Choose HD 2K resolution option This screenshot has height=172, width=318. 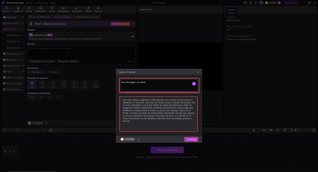point(52,72)
